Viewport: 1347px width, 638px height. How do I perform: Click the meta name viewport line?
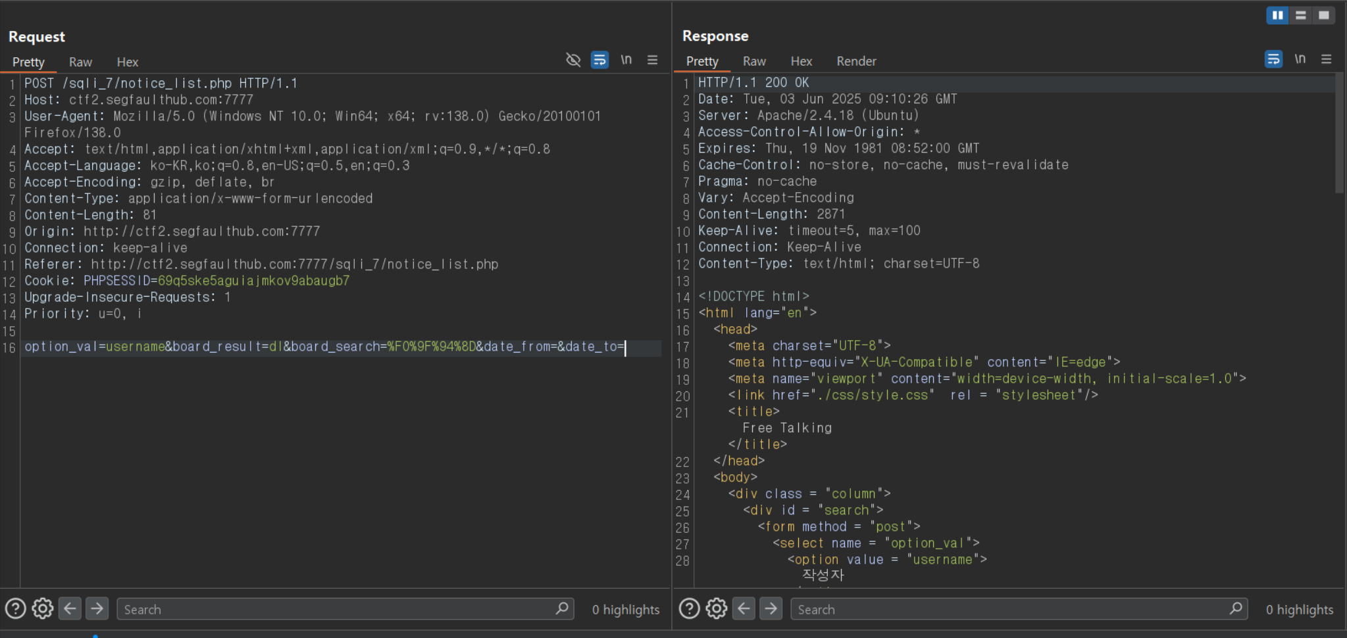pos(987,379)
